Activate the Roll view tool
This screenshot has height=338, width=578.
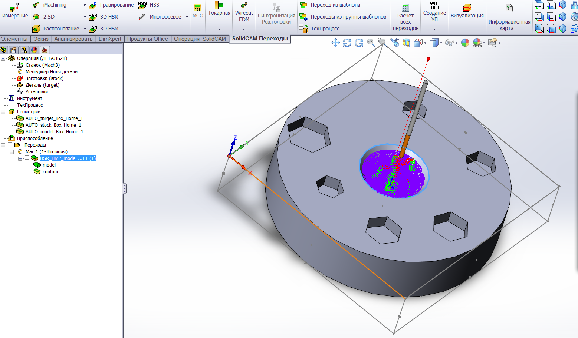[359, 43]
